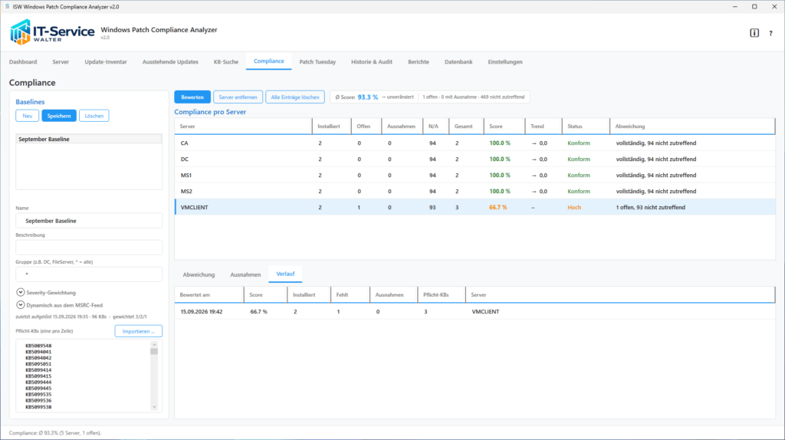Open the Dashboard tab
The width and height of the screenshot is (785, 440).
pyautogui.click(x=23, y=62)
